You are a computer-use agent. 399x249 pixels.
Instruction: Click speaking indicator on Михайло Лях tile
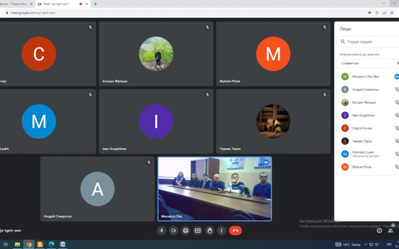266,162
